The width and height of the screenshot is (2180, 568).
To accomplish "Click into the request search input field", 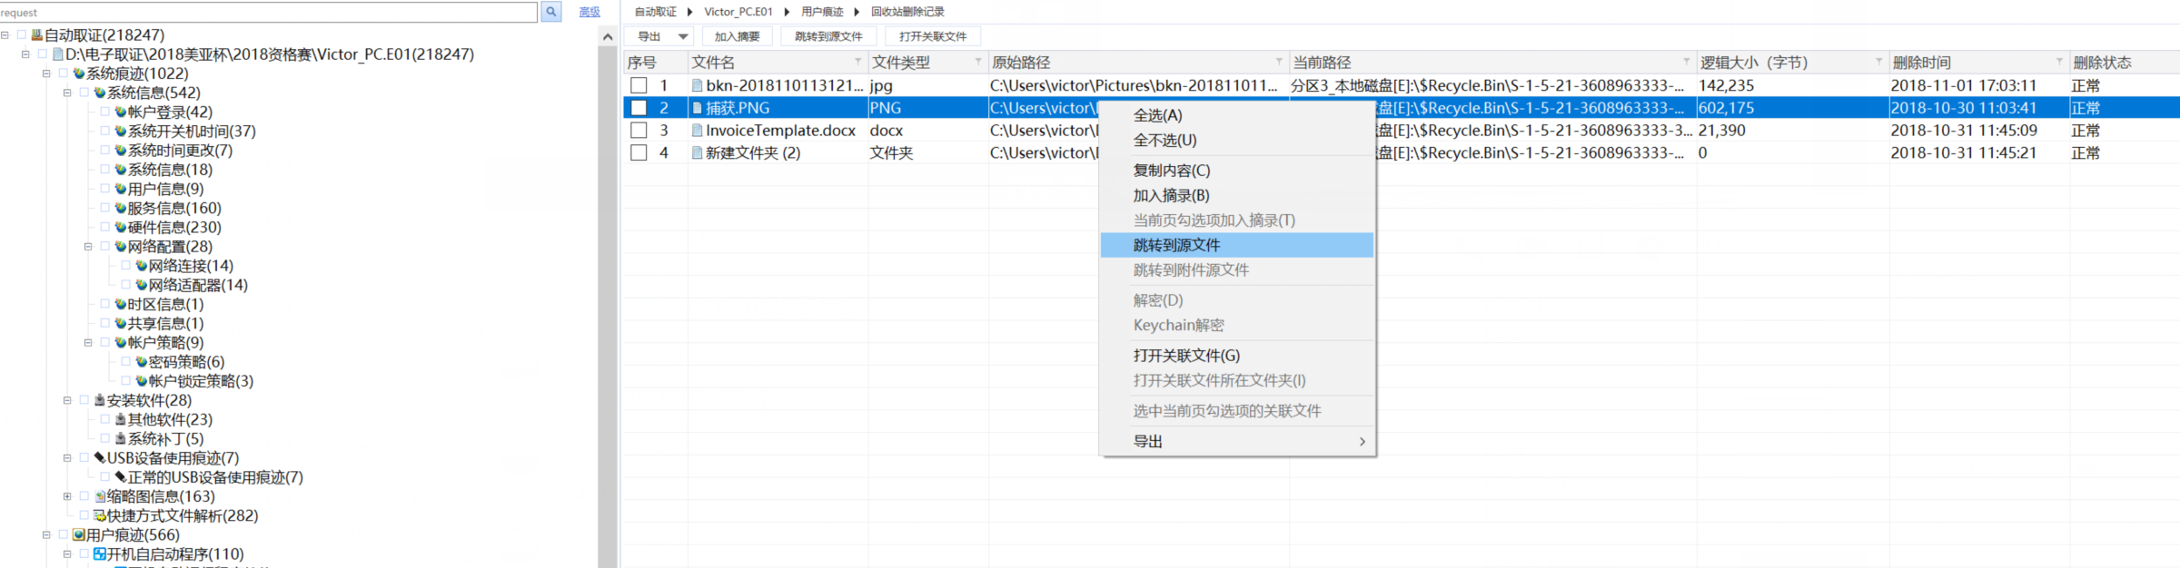I will 269,13.
